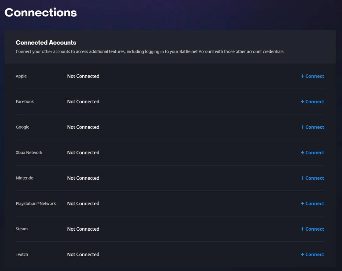Select the Apple row label

[x=21, y=76]
